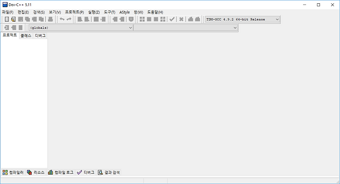The image size is (340, 184).
Task: Open the 프로젝트(P) menu
Action: pyautogui.click(x=75, y=12)
